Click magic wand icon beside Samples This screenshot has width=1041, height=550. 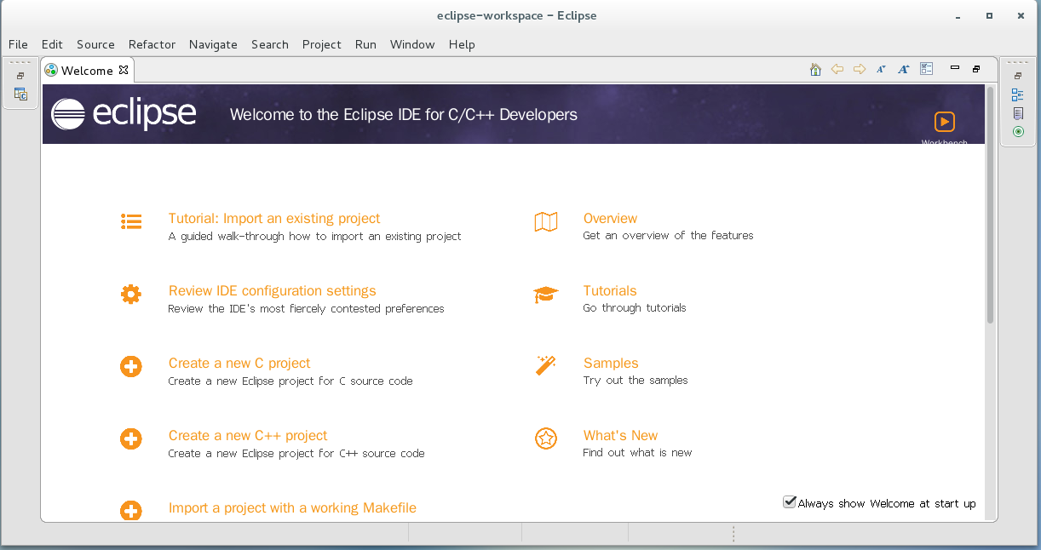pyautogui.click(x=546, y=366)
